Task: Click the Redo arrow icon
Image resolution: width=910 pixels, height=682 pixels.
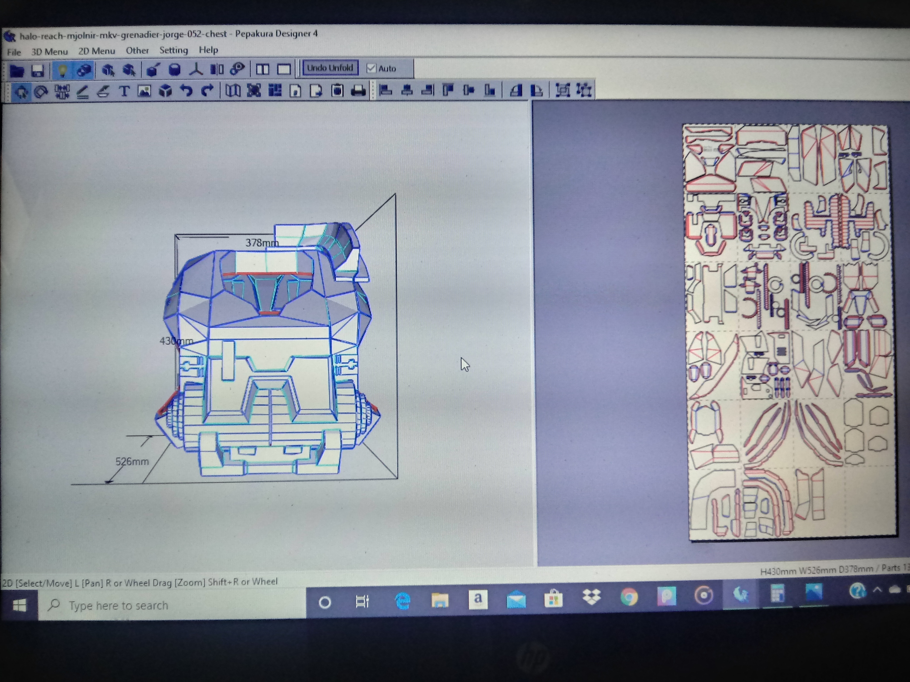Action: point(207,91)
